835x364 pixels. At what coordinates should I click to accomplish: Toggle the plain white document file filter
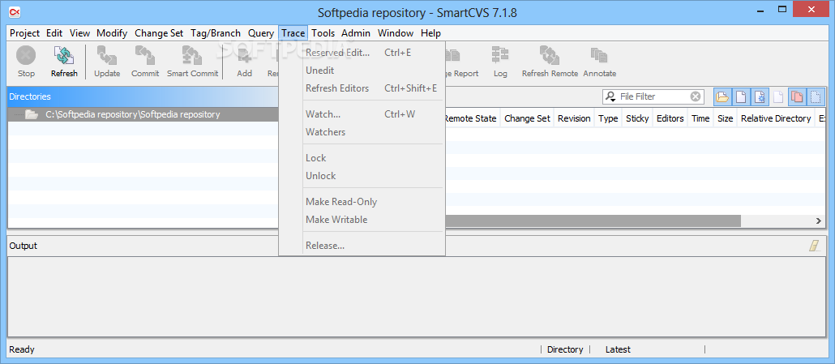(x=741, y=96)
